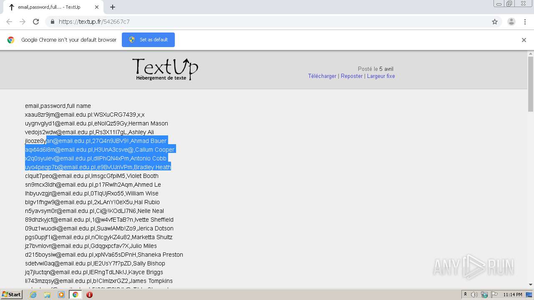Reload the current page
Screen dimensions: 534x300
coord(36,22)
